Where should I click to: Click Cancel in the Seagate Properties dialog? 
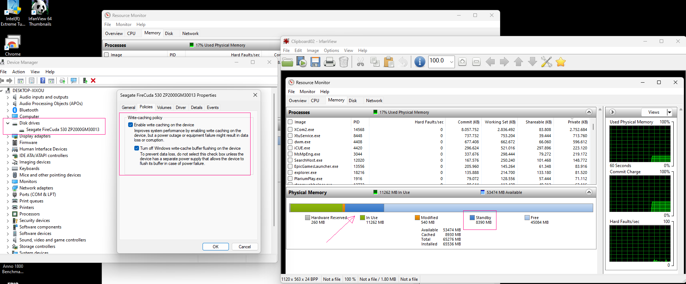tap(244, 247)
